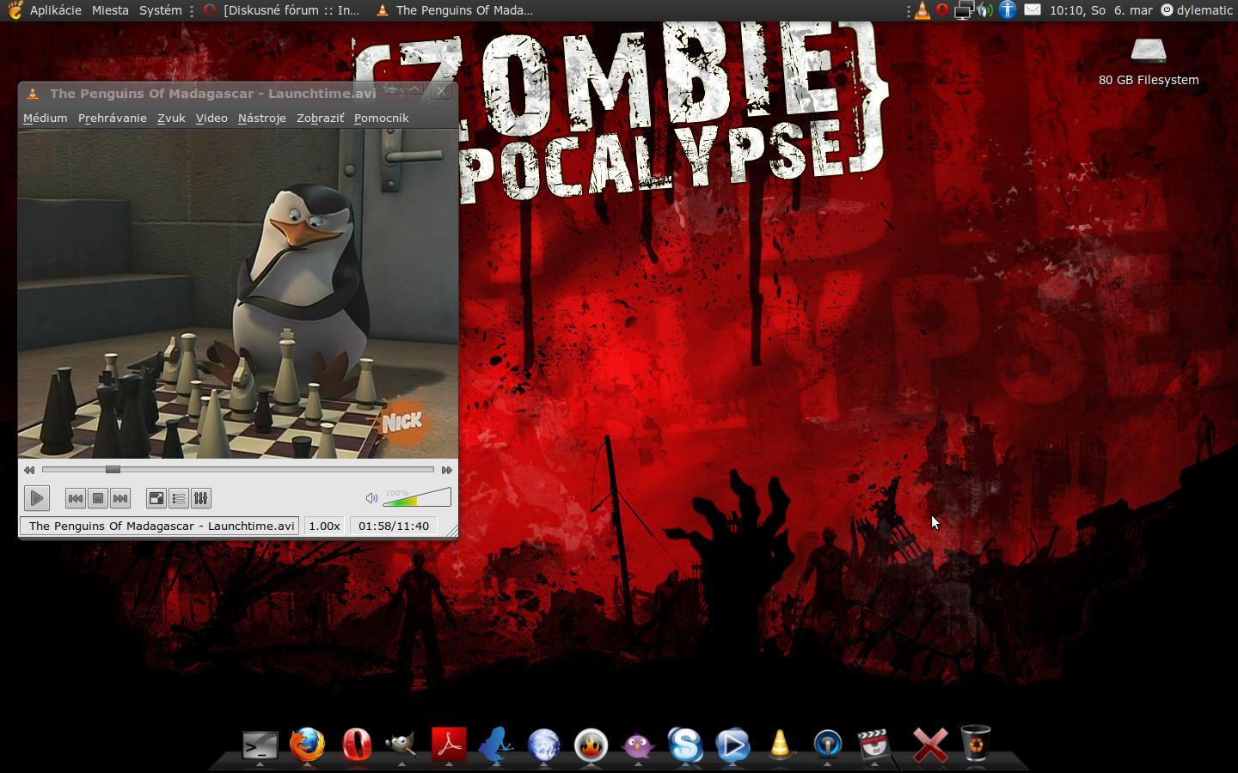Show the VLC playlist
This screenshot has width=1238, height=773.
179,498
